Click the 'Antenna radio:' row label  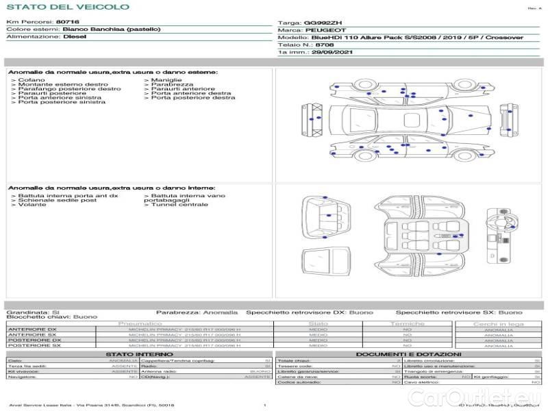159,371
